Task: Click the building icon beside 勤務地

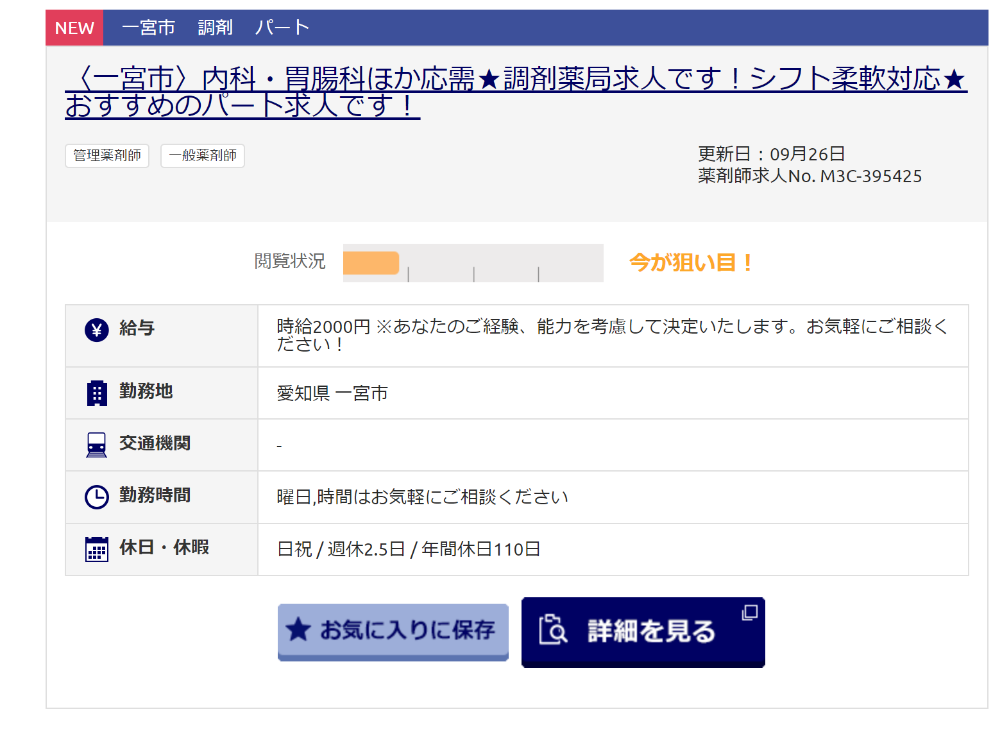Action: tap(97, 393)
